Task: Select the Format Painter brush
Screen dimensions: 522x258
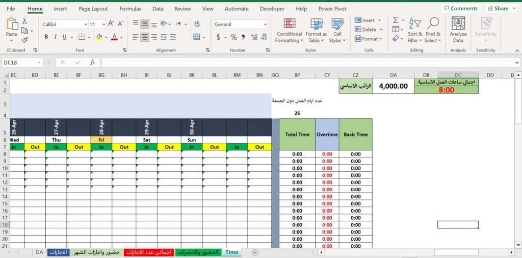Action: [24, 40]
